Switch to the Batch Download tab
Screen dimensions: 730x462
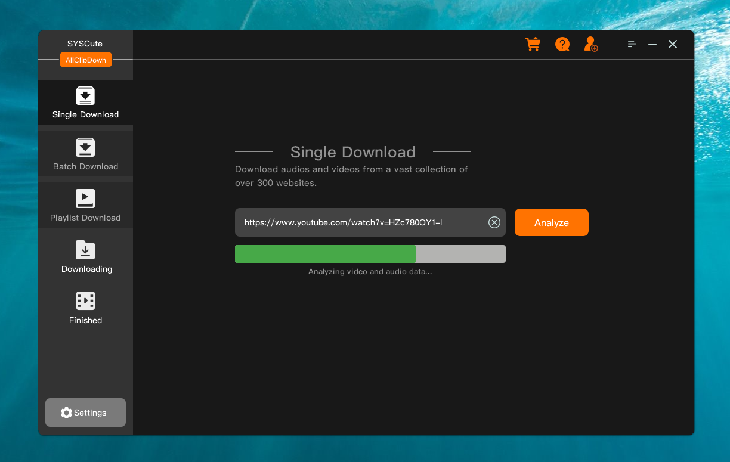pyautogui.click(x=85, y=166)
